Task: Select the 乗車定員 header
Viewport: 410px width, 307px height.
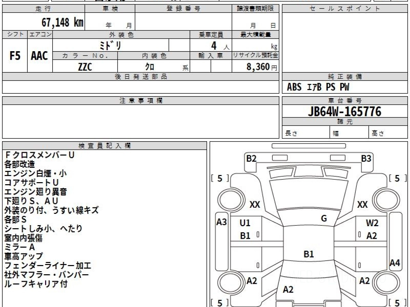Action: coord(211,34)
